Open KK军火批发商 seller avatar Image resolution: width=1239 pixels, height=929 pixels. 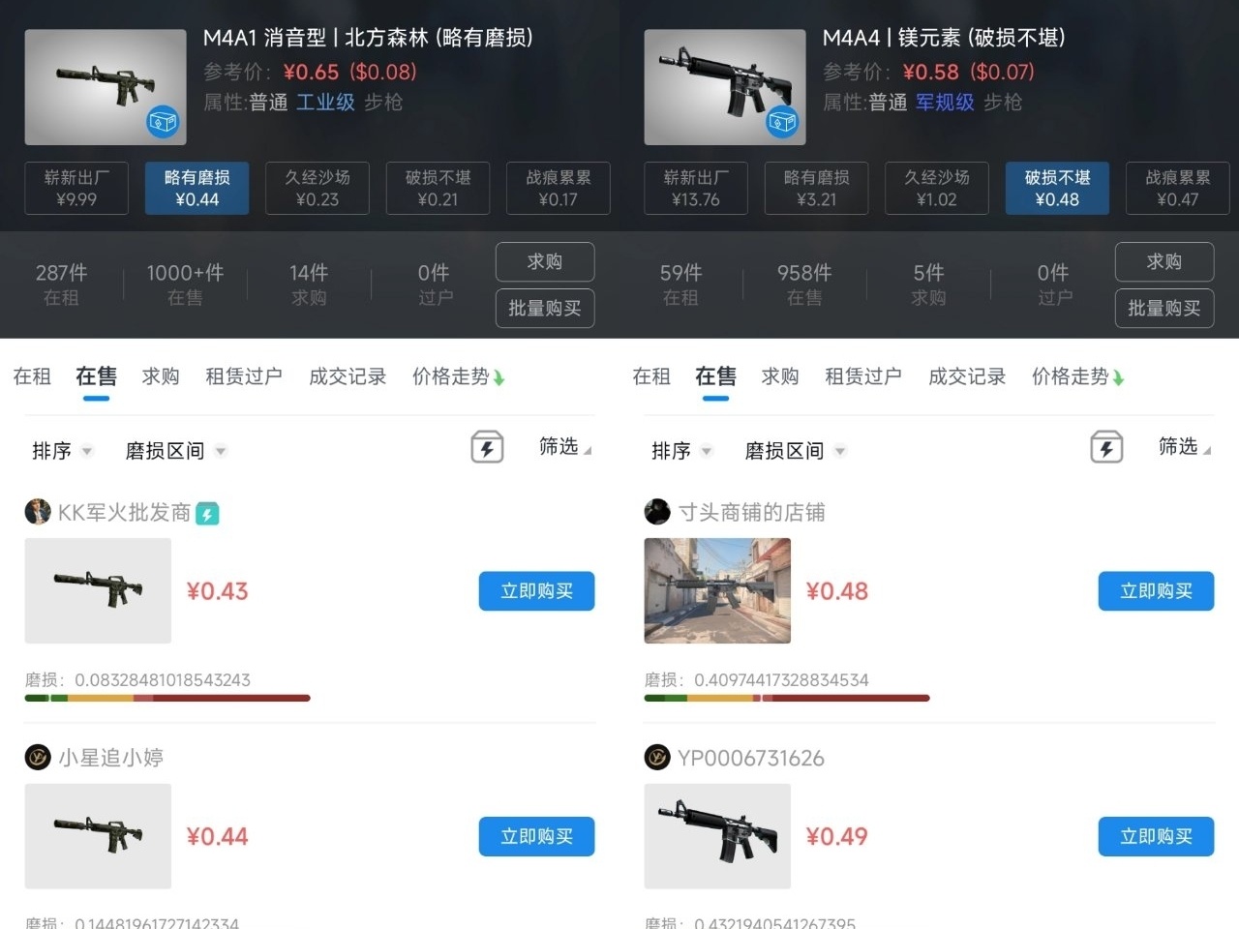(38, 512)
